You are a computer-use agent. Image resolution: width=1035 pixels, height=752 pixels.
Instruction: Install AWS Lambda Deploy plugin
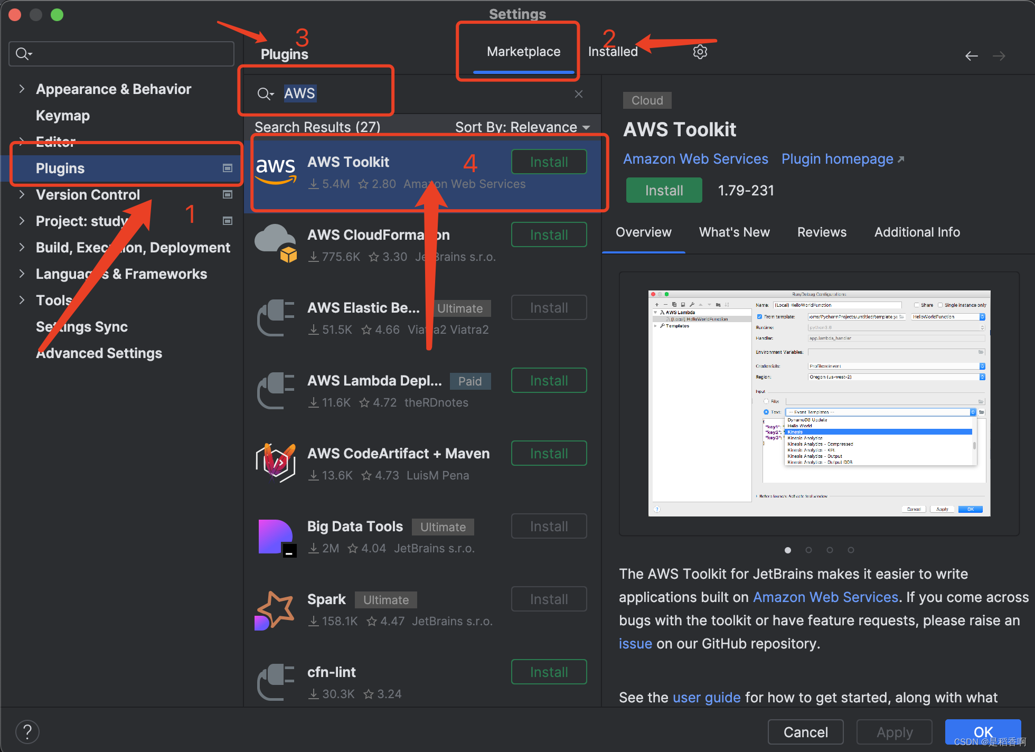[549, 380]
